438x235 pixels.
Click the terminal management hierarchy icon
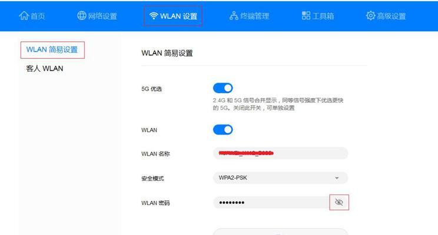pyautogui.click(x=234, y=16)
